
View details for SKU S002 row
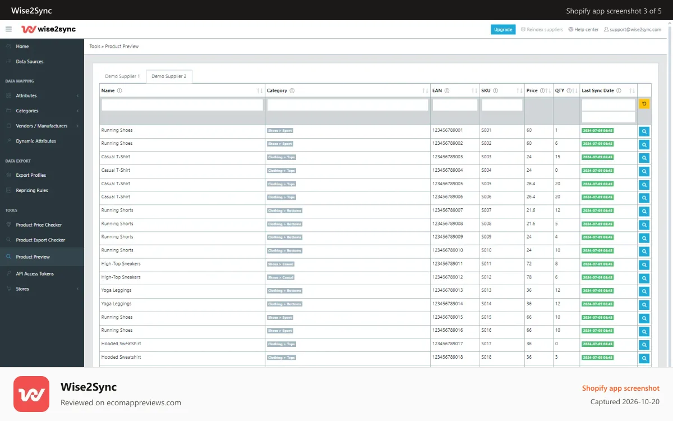coord(644,145)
